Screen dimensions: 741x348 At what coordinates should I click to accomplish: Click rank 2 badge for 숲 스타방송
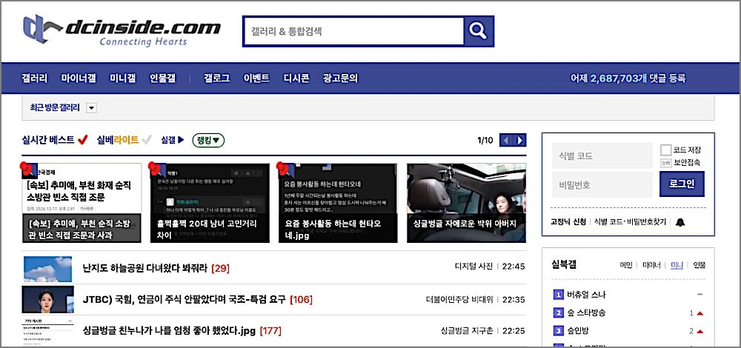[x=558, y=312]
